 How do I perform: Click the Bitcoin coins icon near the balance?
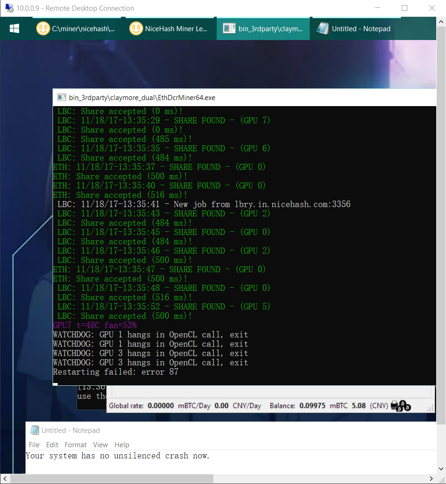[x=402, y=406]
